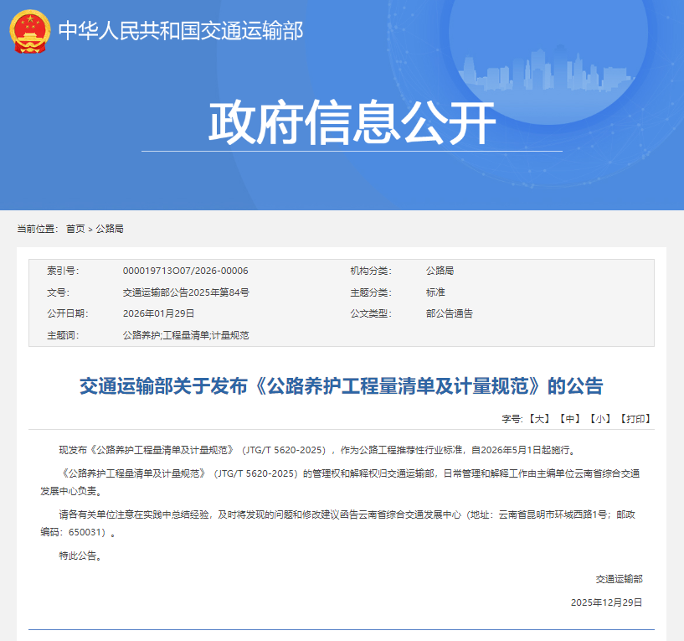
Task: Click the 交通运输部 signature under the text
Action: pyautogui.click(x=619, y=579)
